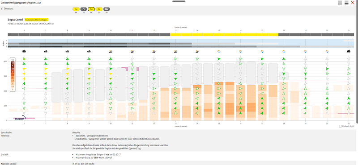Click the m/s climb rate color legend

tap(13, 75)
